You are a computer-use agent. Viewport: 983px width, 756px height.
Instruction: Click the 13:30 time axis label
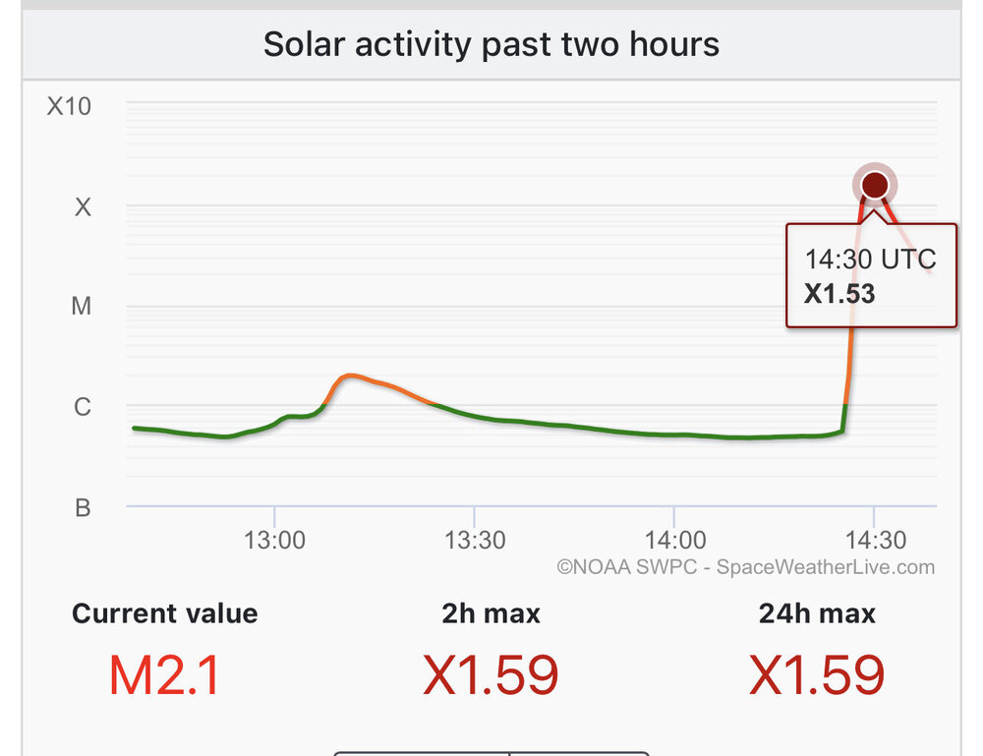475,540
